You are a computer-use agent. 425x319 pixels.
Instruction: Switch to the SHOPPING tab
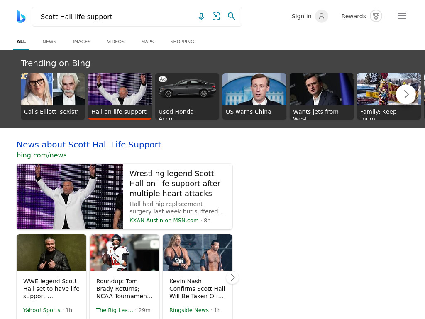[182, 42]
